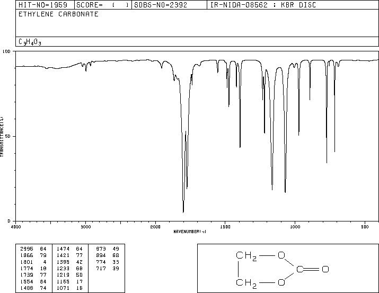Click the carbonyl oxygen at the structure's right
This screenshot has height=293, width=379.
click(325, 269)
